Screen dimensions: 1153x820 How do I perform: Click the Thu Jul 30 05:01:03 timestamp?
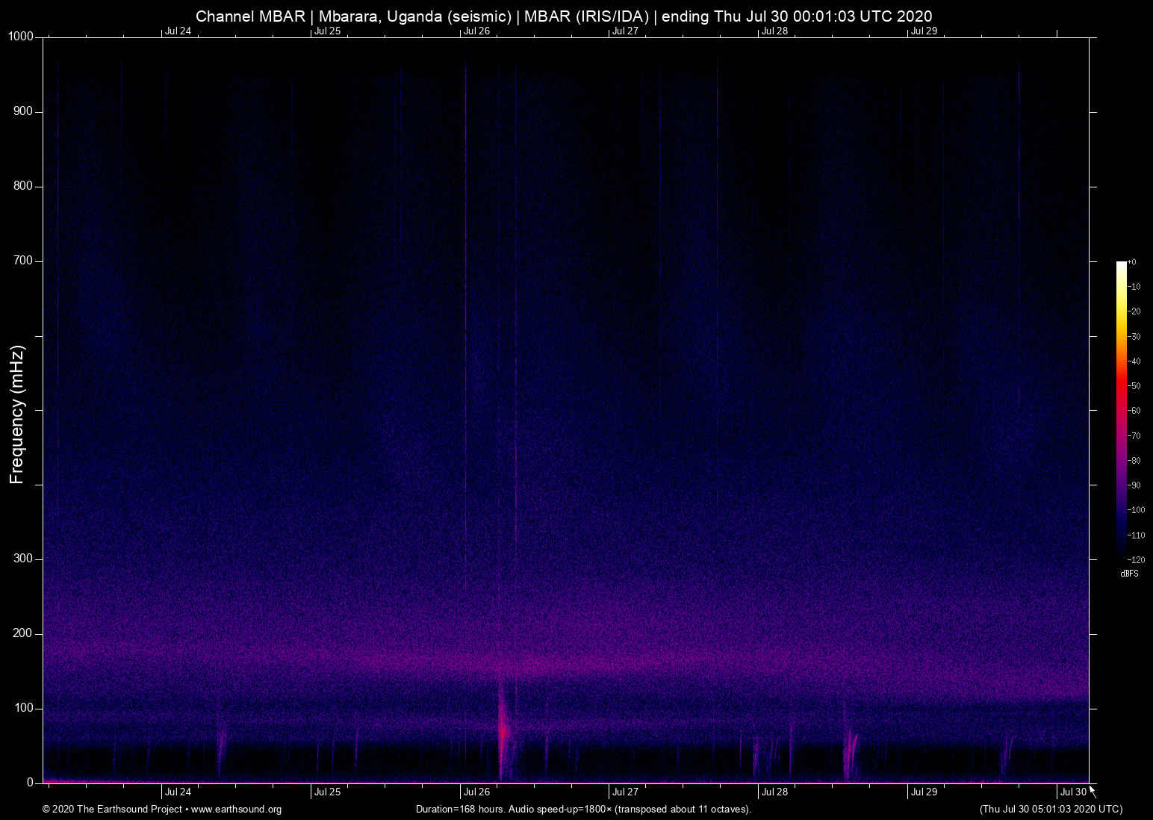coord(1051,810)
